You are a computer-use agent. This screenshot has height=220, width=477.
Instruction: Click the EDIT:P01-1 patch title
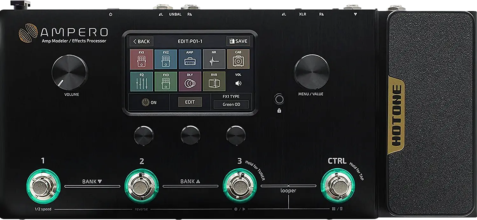point(190,41)
